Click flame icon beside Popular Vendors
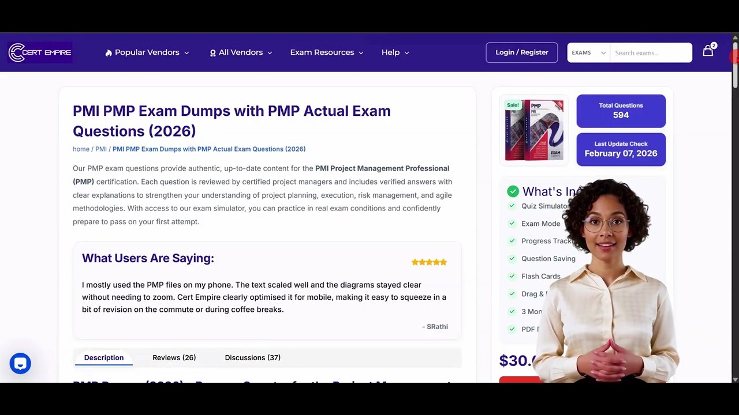 coord(109,52)
